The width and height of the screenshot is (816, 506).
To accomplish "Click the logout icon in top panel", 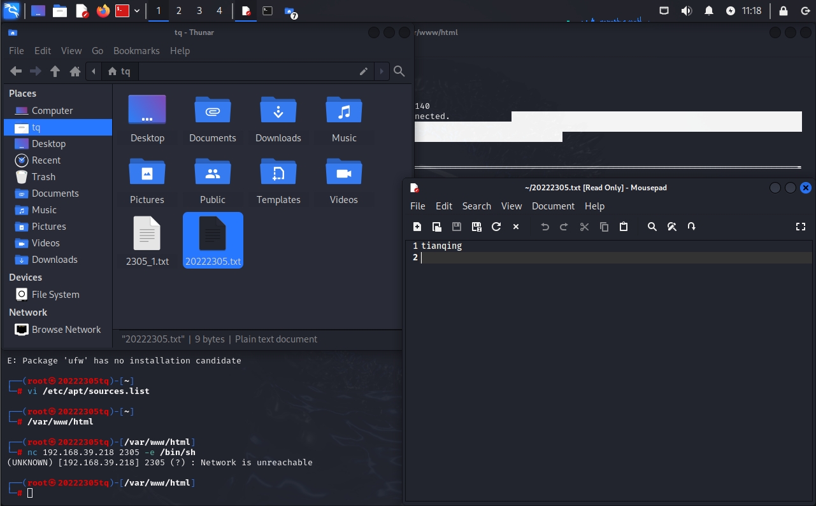I will click(x=805, y=11).
